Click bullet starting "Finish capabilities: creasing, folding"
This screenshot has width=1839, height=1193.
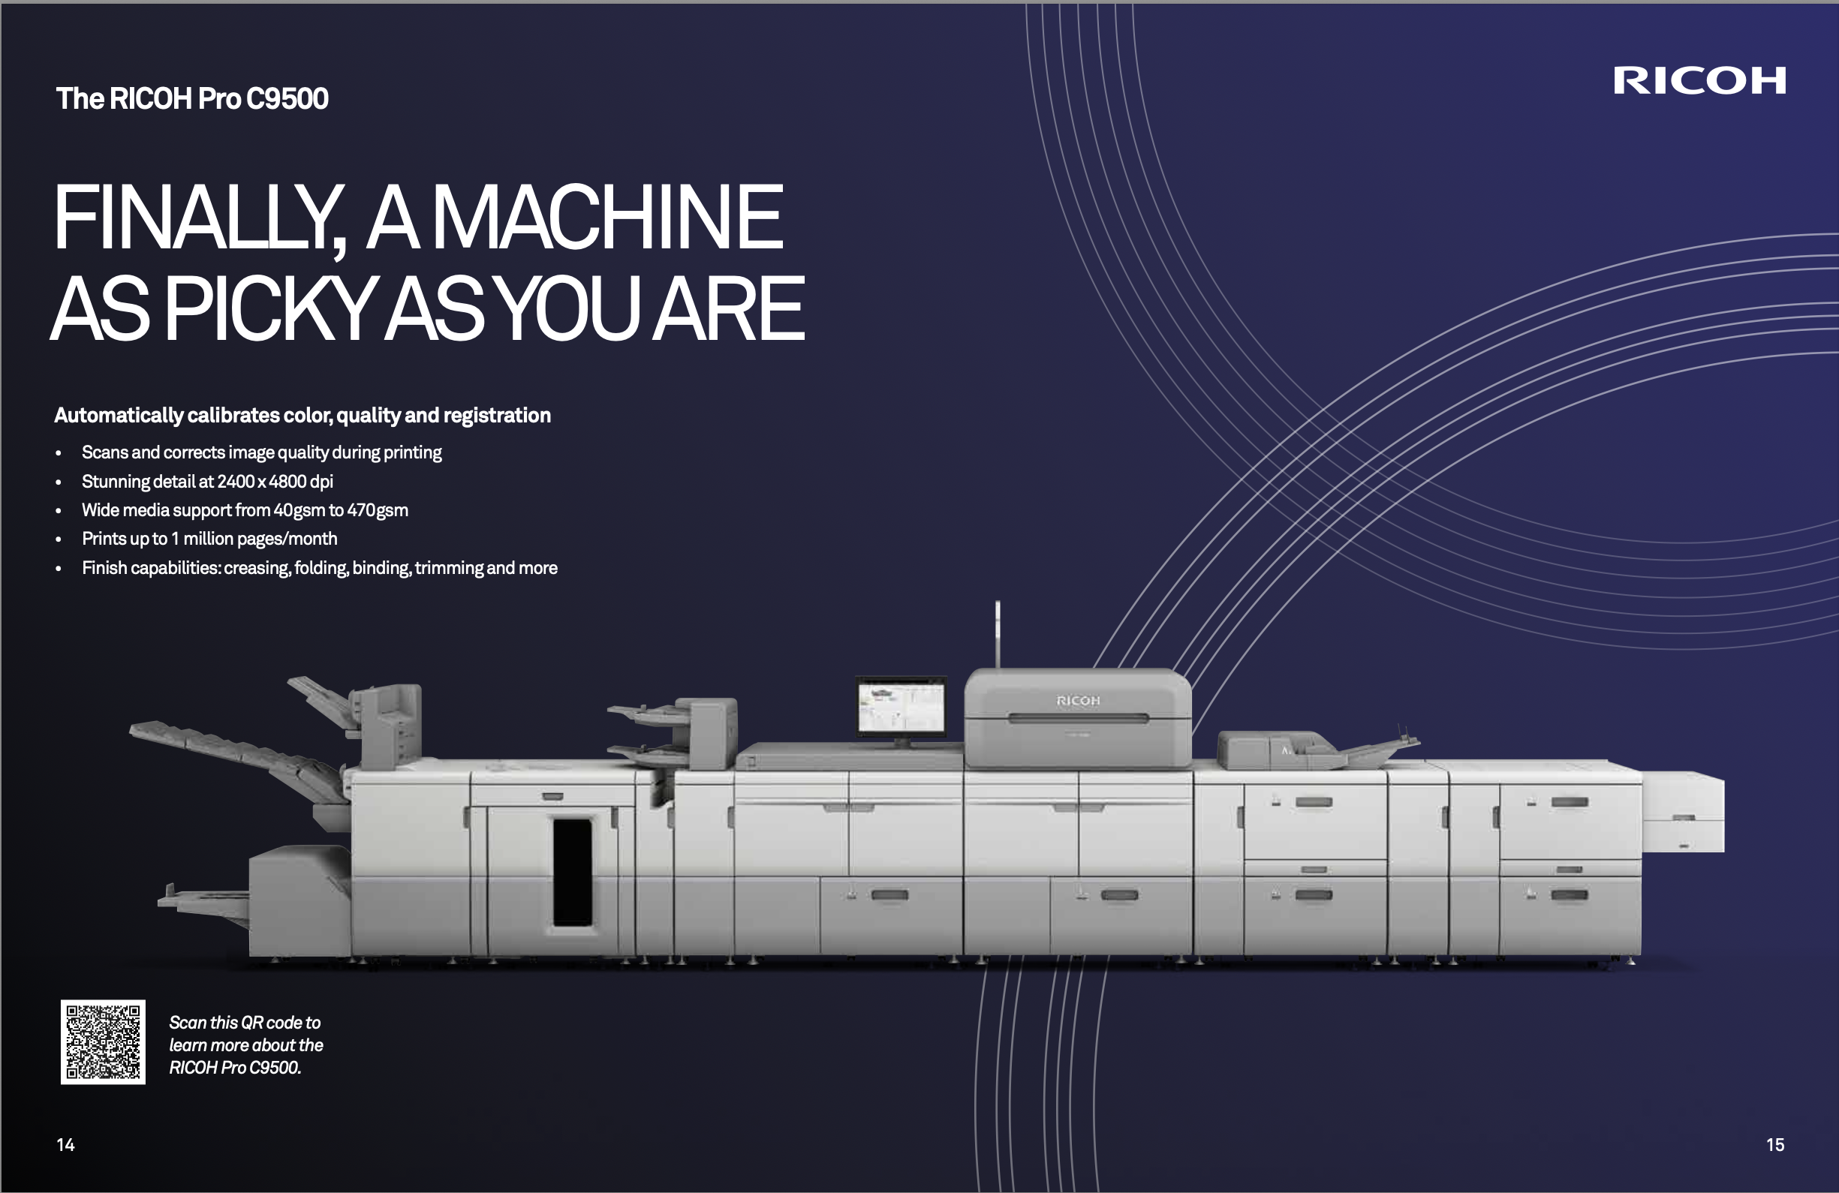tap(320, 568)
